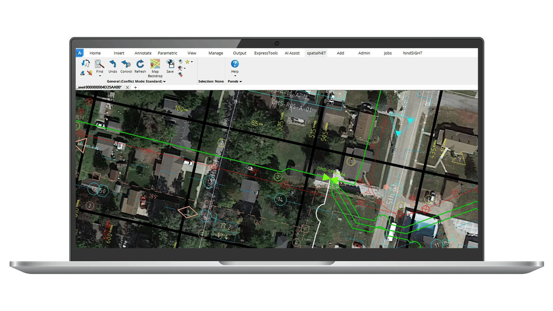This screenshot has width=553, height=311.
Task: Click the eye-with-gear visibility icon
Action: click(x=180, y=62)
